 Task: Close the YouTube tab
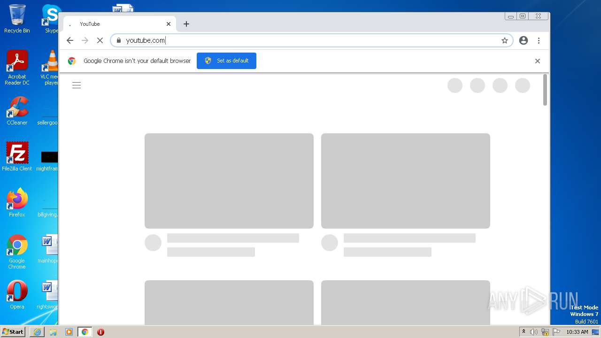[169, 24]
